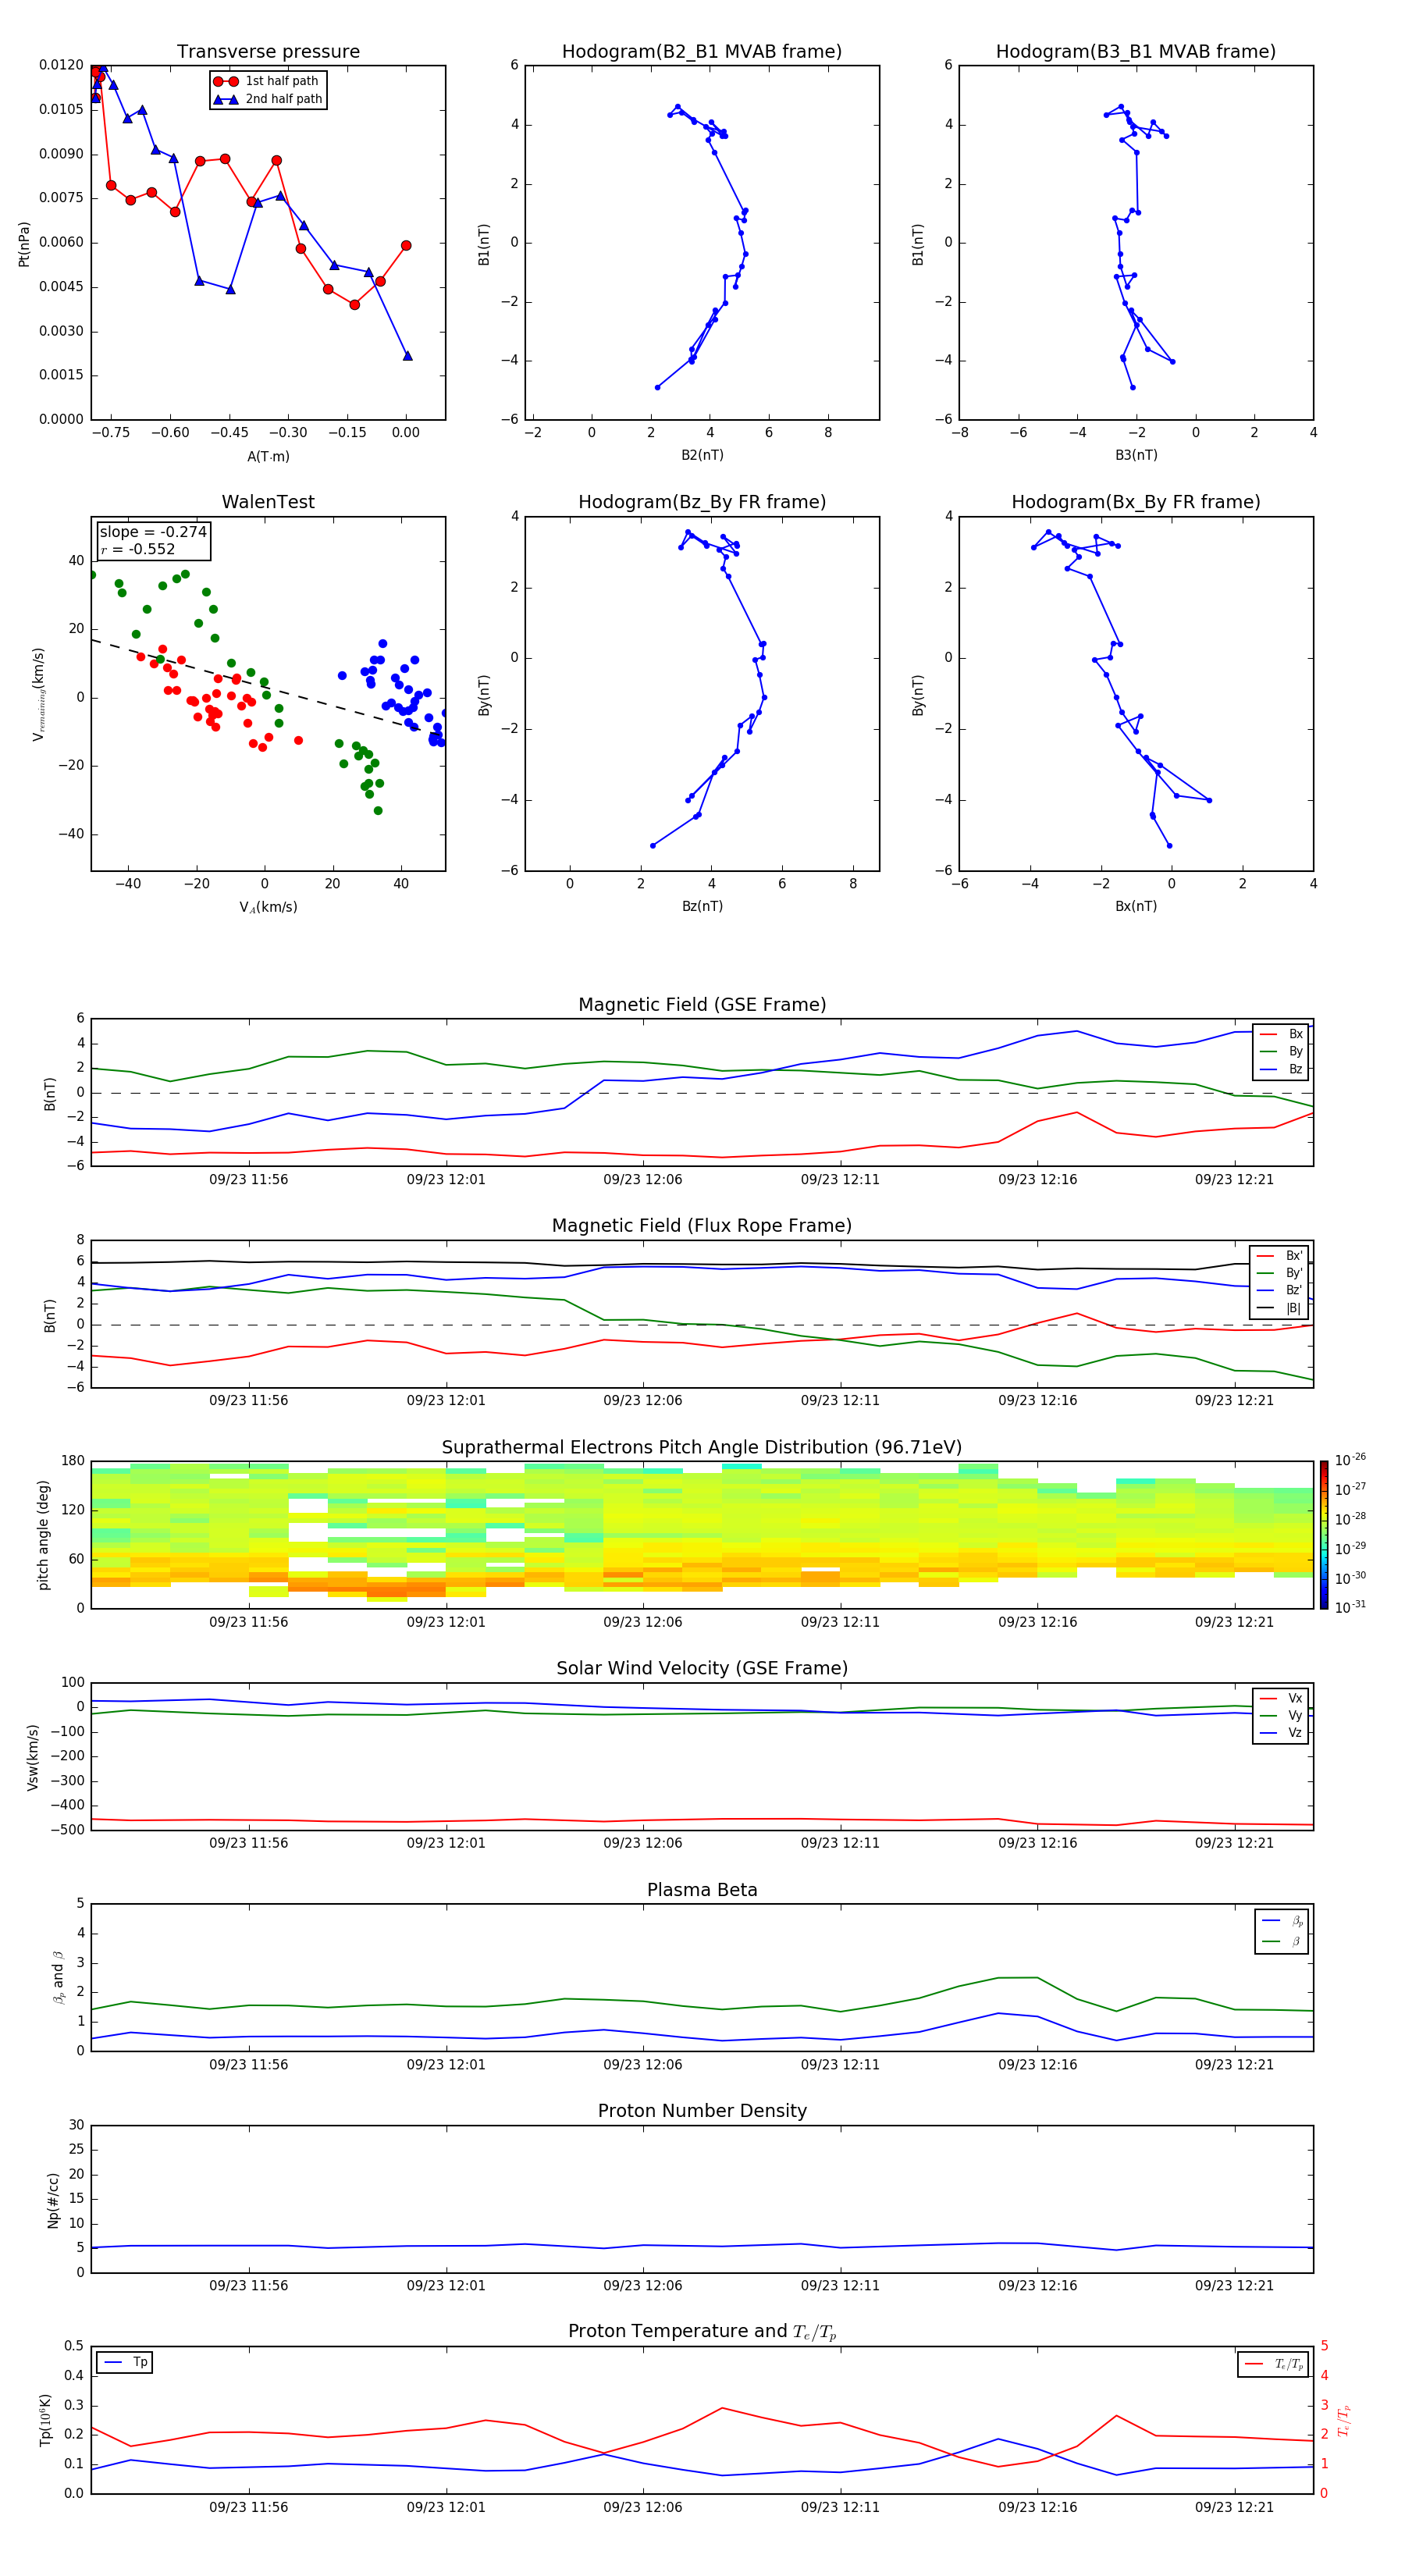1405x2576 pixels.
Task: Click the 'Transverse pressure' plot title
Action: (x=268, y=51)
